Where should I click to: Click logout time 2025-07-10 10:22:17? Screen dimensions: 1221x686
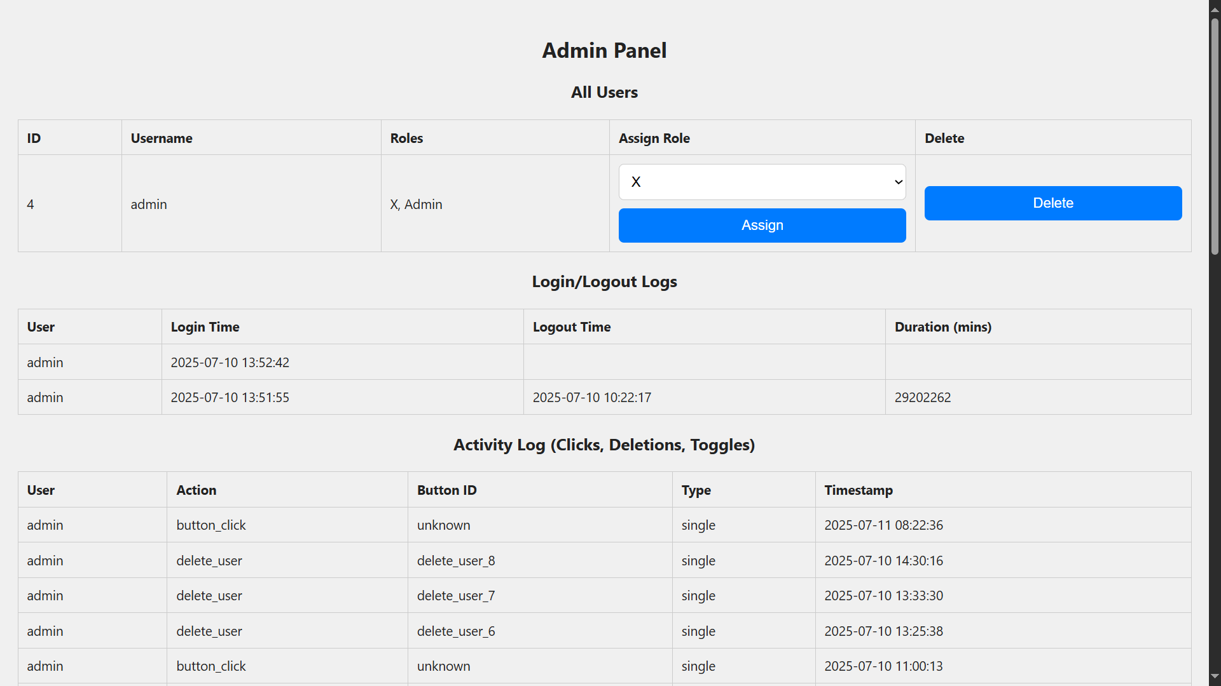coord(591,398)
